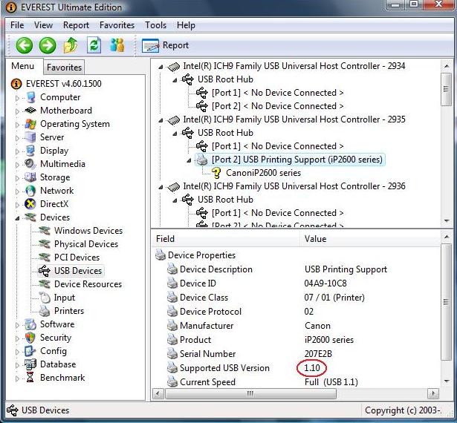The height and width of the screenshot is (423, 457).
Task: Click the Value column header
Action: [370, 239]
